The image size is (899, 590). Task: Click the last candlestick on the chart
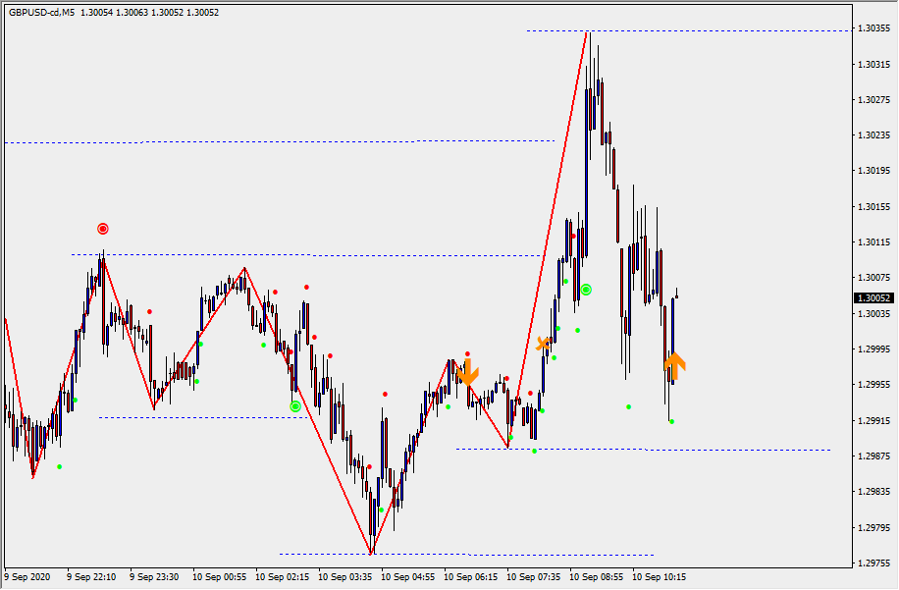coord(676,295)
